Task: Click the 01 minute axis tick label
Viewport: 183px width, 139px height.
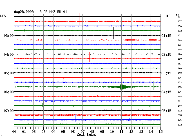Action: tap(24, 132)
